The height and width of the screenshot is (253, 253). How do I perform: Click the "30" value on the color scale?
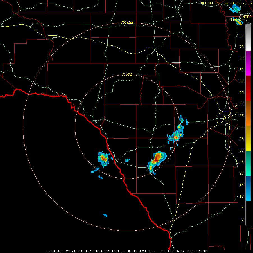[241, 150]
